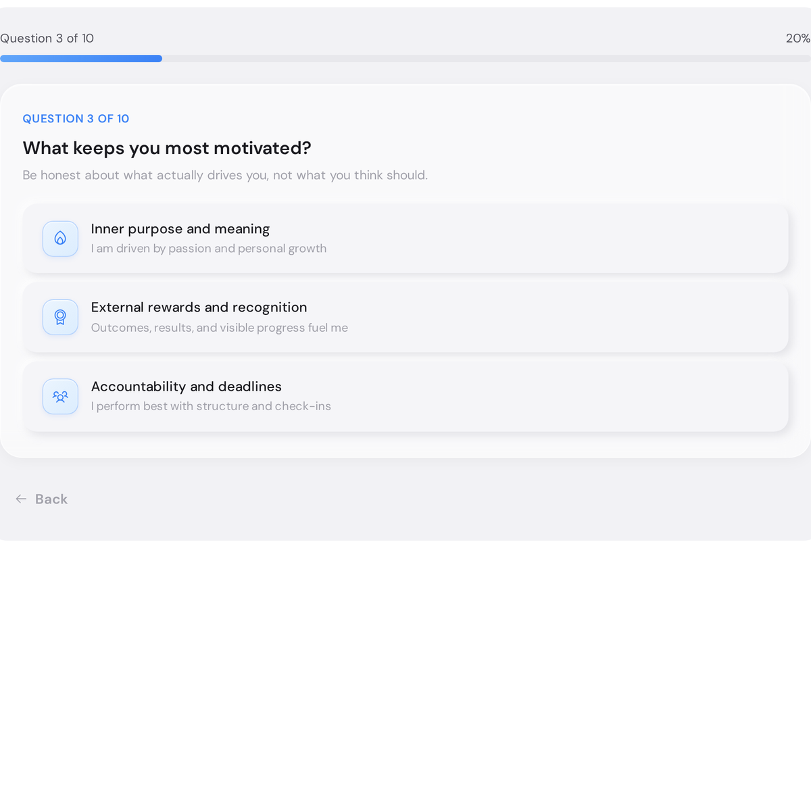Click the people group icon for Accountability
811x811 pixels.
[x=60, y=397]
